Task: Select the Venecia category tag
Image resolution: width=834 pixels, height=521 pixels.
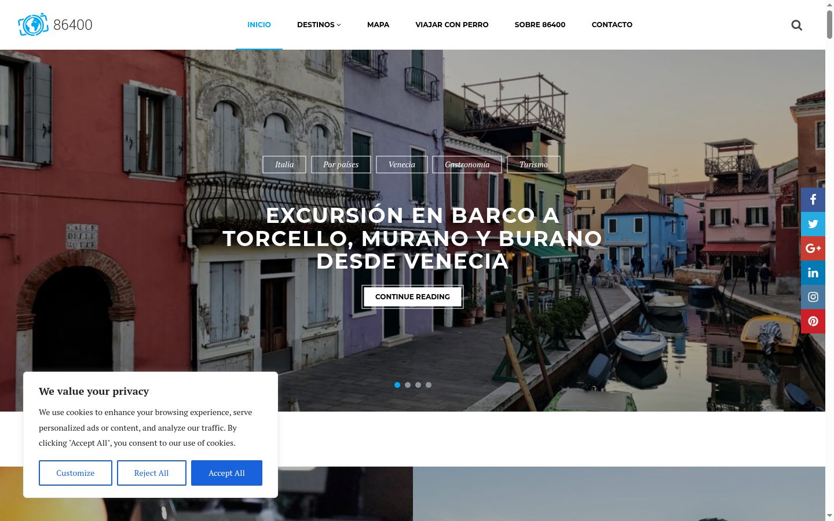Action: 402,164
